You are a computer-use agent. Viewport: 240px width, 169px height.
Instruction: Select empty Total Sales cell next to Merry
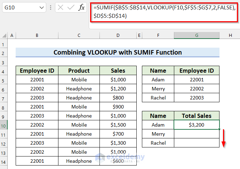[197, 134]
